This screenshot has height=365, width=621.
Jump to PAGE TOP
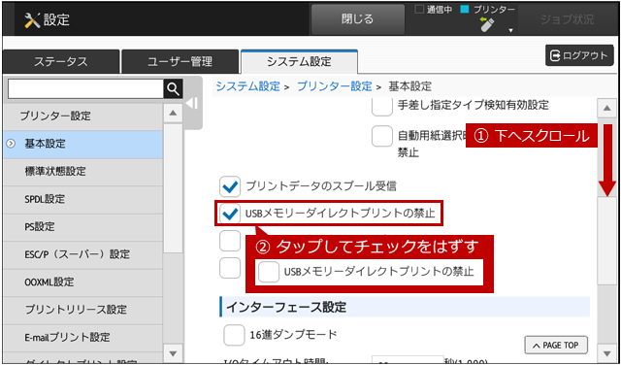pyautogui.click(x=556, y=346)
